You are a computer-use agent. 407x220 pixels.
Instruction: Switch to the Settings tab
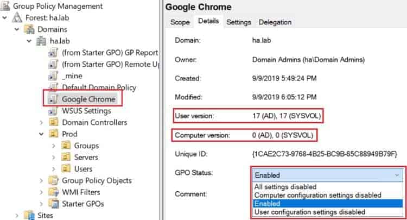pos(239,22)
